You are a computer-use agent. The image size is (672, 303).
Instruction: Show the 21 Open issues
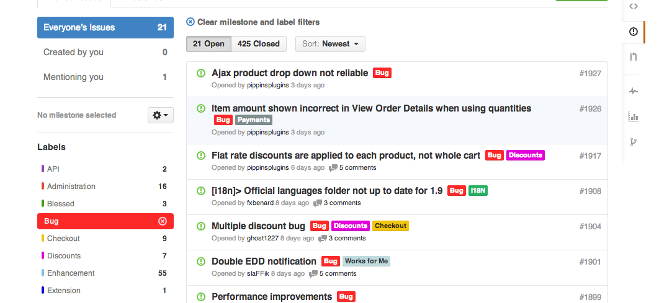208,43
